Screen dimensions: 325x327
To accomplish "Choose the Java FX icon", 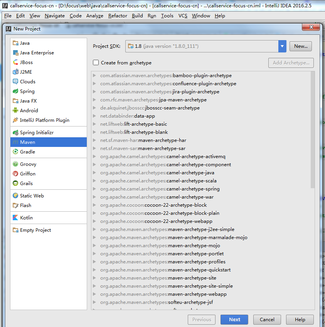I will [x=15, y=101].
